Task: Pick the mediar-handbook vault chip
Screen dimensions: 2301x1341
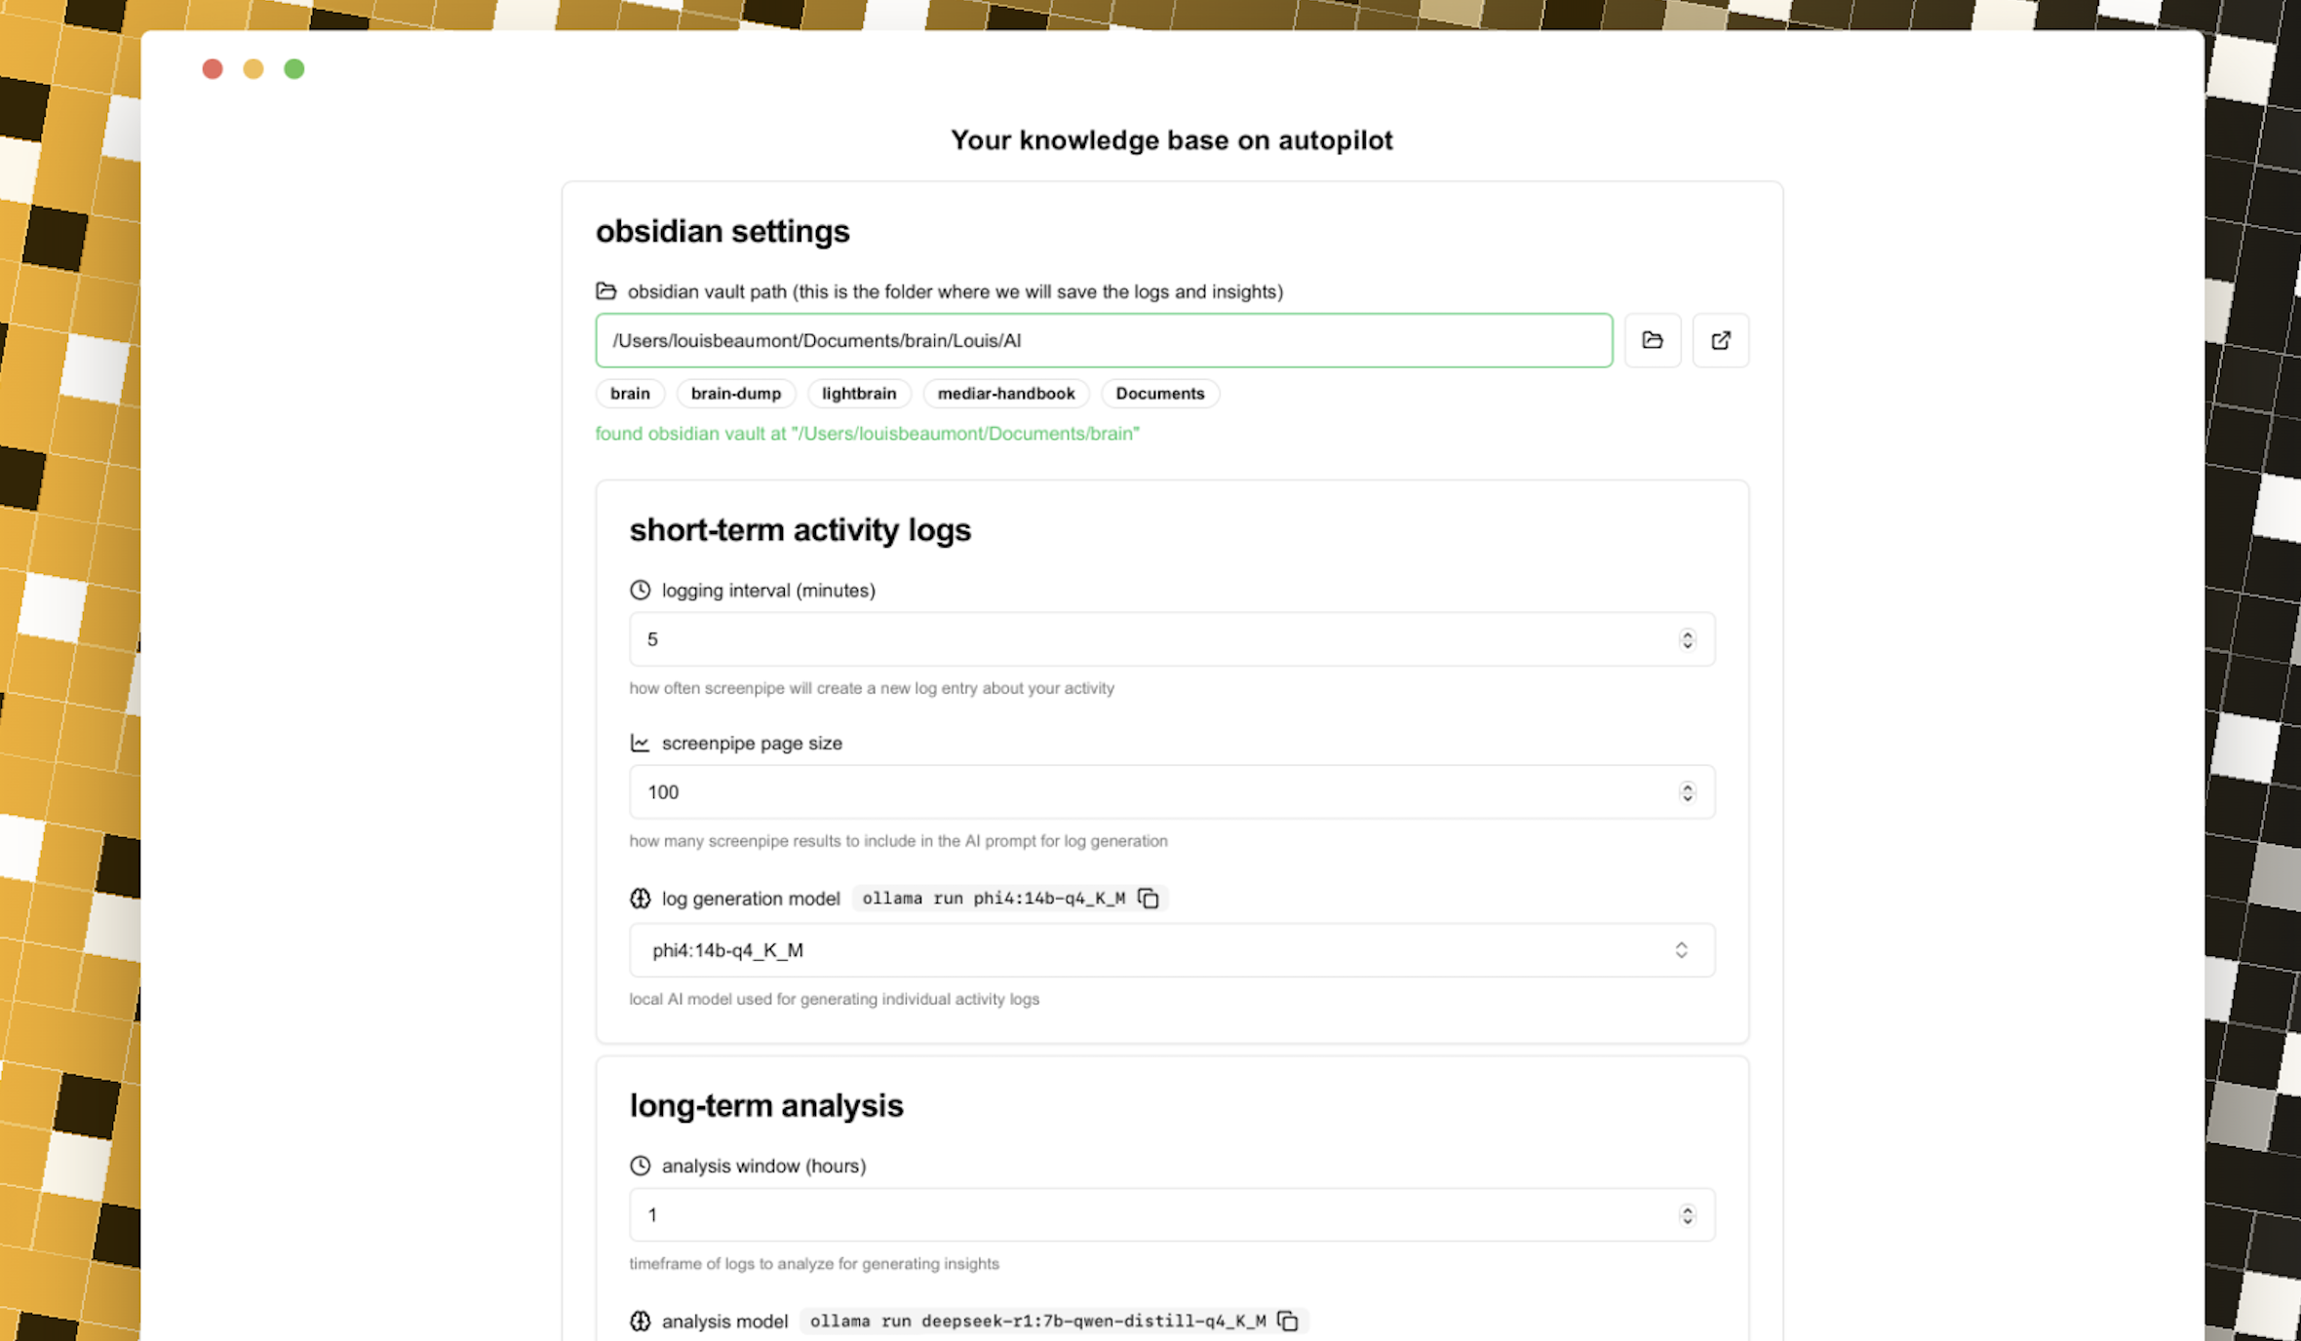Action: [1005, 394]
